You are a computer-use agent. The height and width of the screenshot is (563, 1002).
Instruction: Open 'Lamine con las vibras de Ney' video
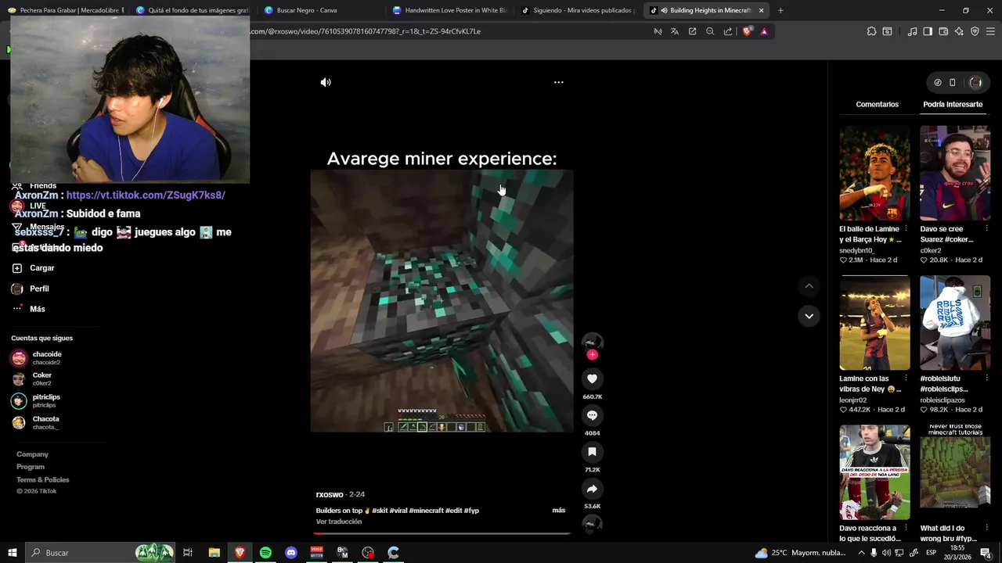pyautogui.click(x=874, y=323)
